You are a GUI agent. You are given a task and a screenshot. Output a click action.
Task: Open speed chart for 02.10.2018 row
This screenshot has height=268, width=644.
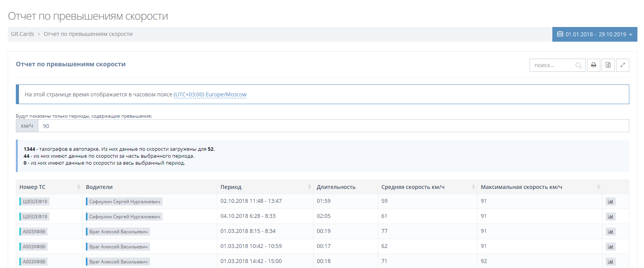(610, 202)
